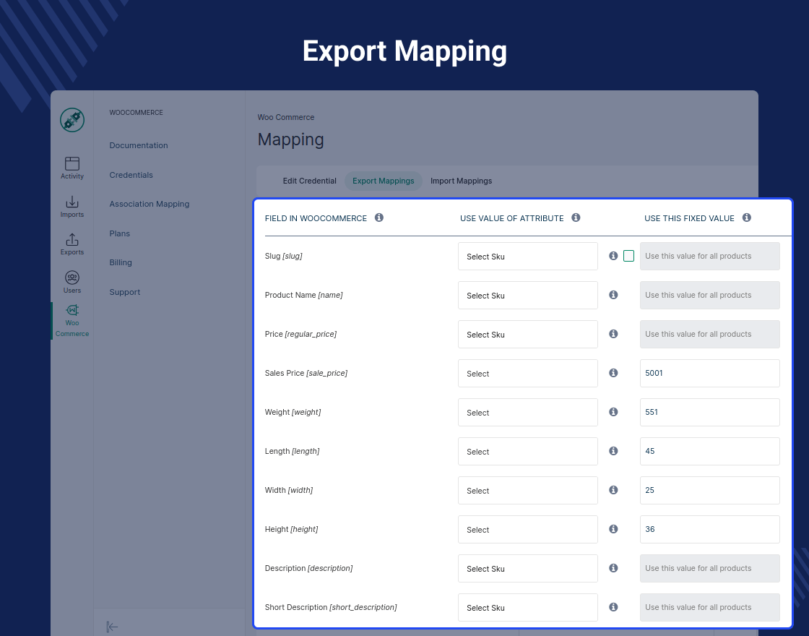Open the Product Name attribute dropdown
The width and height of the screenshot is (809, 636).
click(528, 296)
